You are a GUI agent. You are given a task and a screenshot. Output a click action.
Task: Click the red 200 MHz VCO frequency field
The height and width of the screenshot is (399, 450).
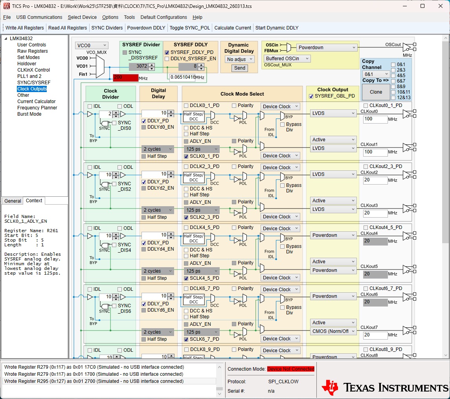point(125,78)
